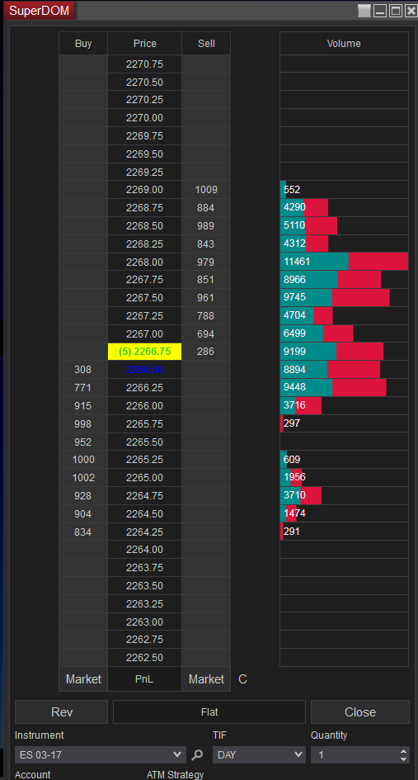Click buy cell showing 952
This screenshot has height=780, width=418.
click(x=83, y=442)
